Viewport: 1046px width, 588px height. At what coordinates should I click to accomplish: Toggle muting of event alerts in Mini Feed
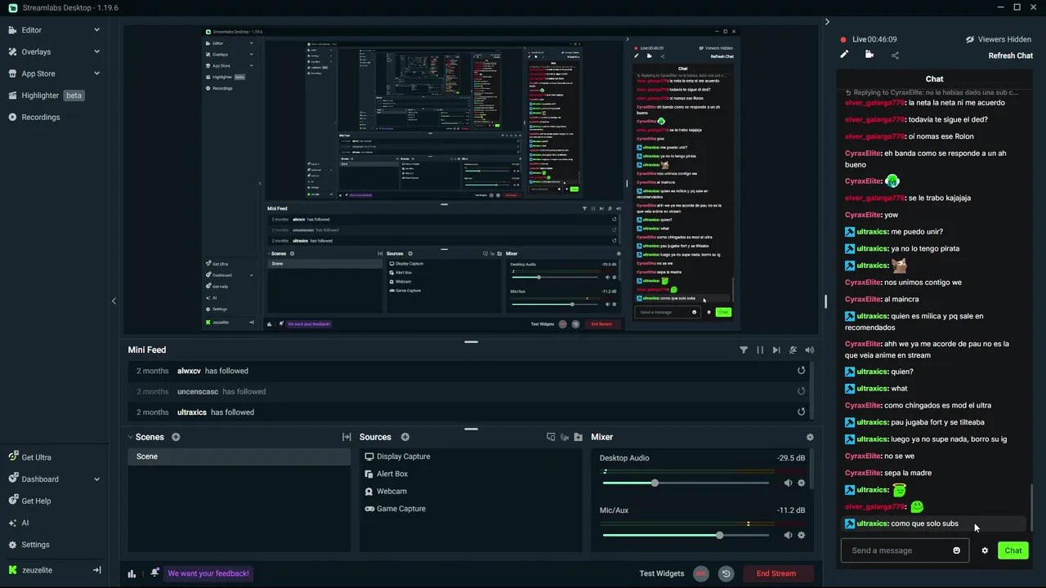[x=793, y=350]
